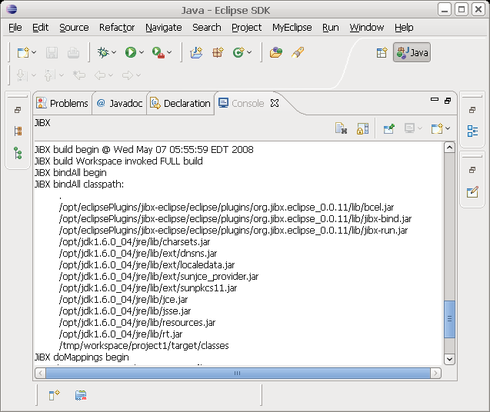490x412 pixels.
Task: Click the New wizard toolbar icon
Action: pyautogui.click(x=23, y=52)
